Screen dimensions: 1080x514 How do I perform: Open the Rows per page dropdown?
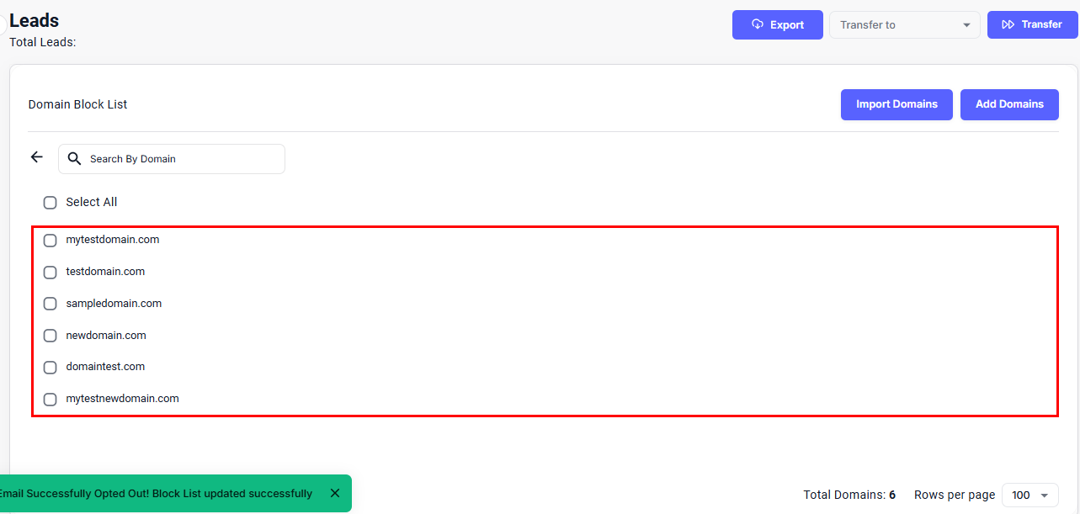(x=1029, y=495)
